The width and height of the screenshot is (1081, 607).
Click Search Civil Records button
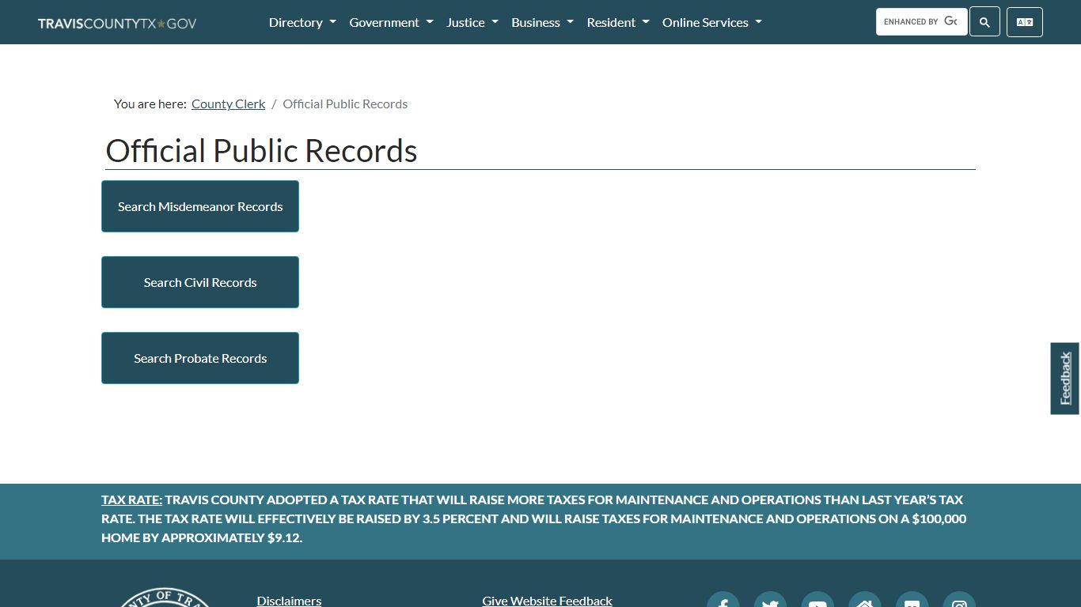pyautogui.click(x=199, y=282)
